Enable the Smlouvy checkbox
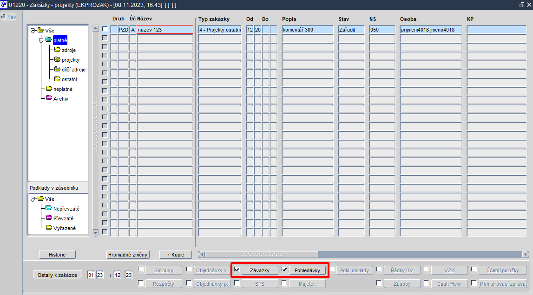Screen dimensions: 533x295 140,269
